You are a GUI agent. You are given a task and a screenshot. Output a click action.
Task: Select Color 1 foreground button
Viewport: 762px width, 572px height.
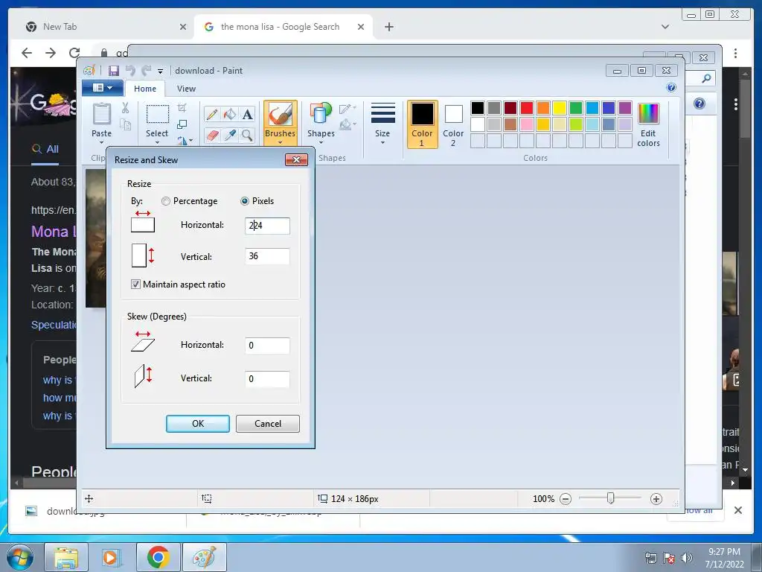422,124
